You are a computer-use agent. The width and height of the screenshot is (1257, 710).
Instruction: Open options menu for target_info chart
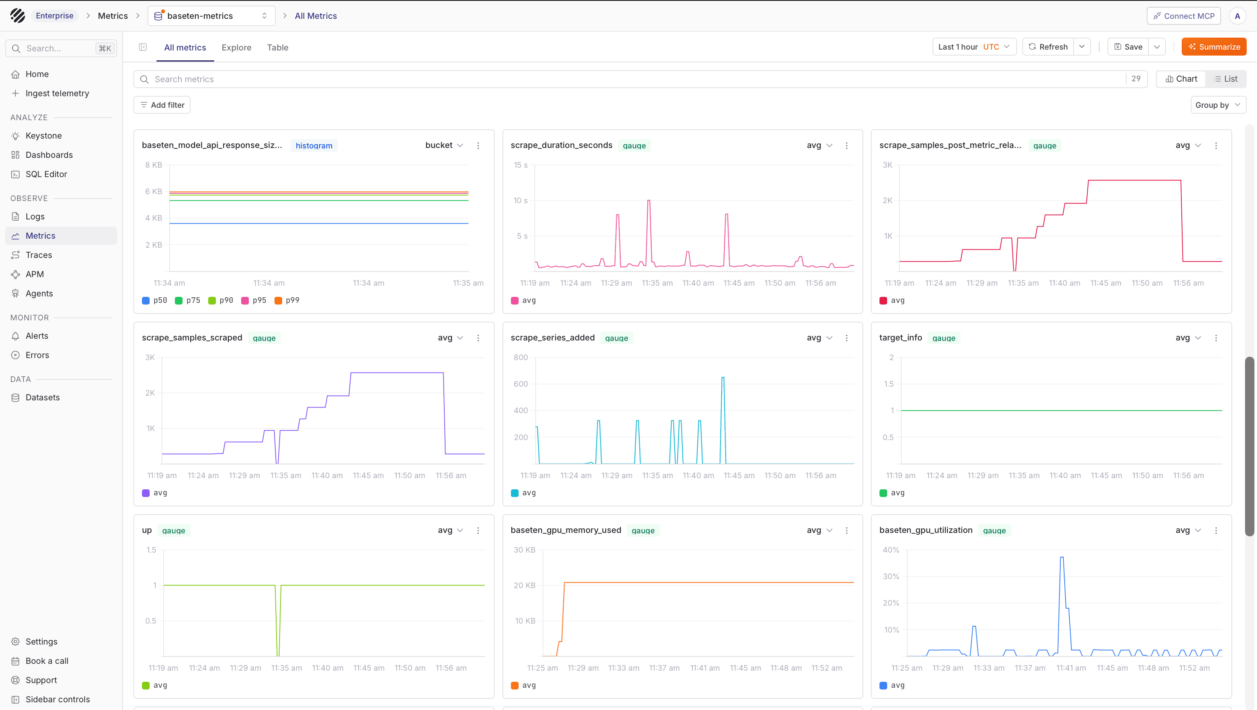click(1216, 338)
